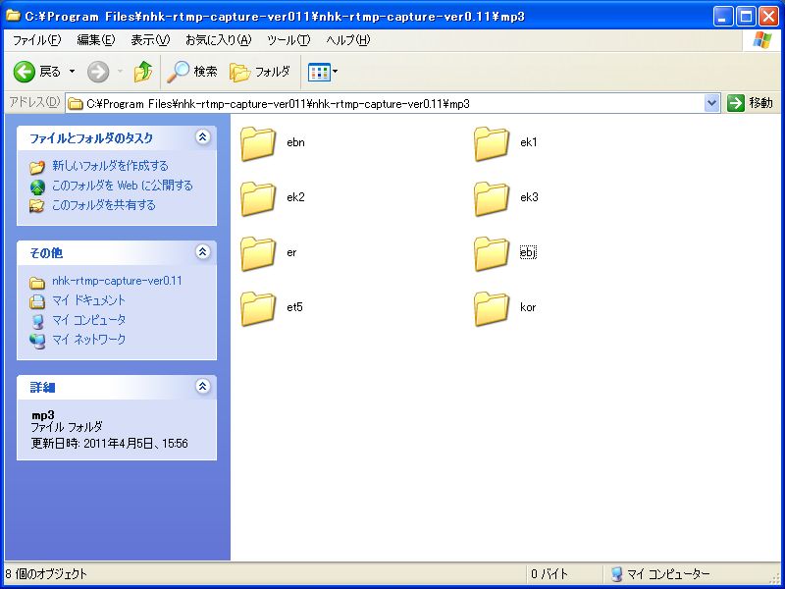Screen dimensions: 785x589
Task: Expand the address bar dropdown list
Action: point(711,103)
